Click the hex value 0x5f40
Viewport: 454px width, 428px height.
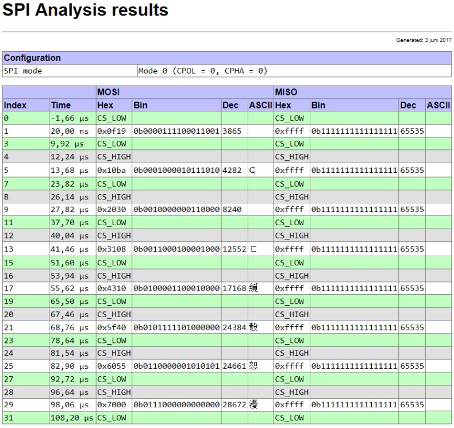[x=110, y=327]
